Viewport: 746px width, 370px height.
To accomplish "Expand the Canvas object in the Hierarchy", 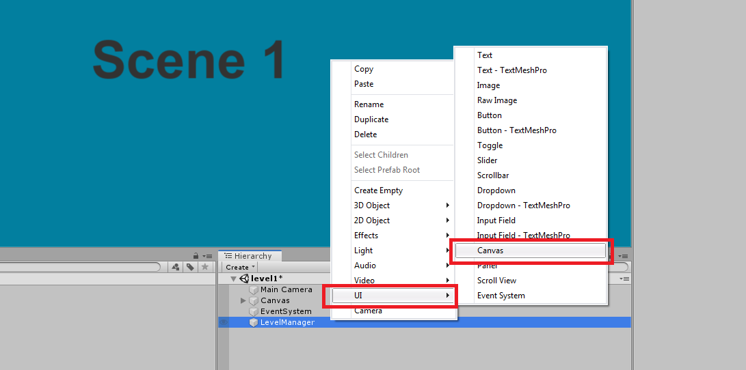I will point(243,300).
